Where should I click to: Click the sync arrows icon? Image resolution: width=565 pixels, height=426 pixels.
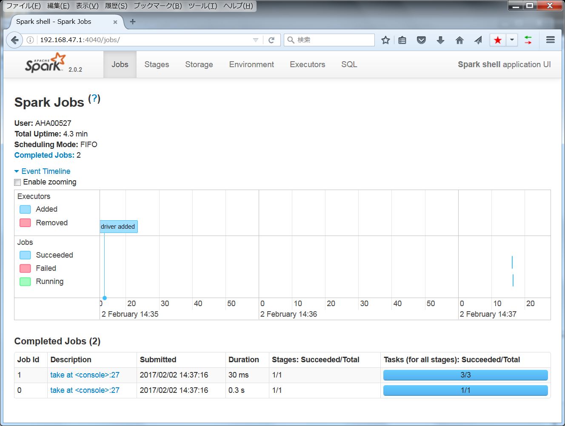click(x=528, y=40)
